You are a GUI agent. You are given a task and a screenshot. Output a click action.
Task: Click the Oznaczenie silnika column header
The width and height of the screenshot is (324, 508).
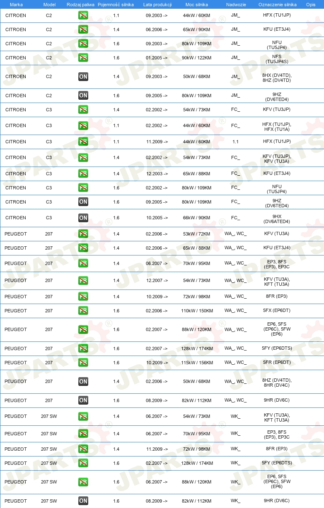tap(277, 5)
